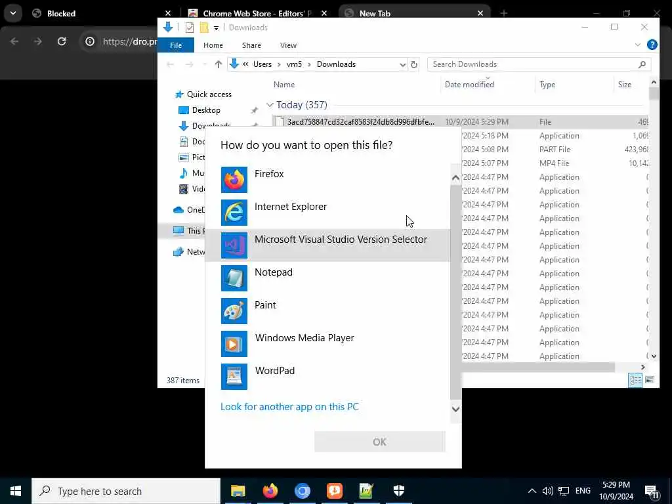This screenshot has height=504, width=672.
Task: Open the volume control in the tray
Action: (548, 491)
